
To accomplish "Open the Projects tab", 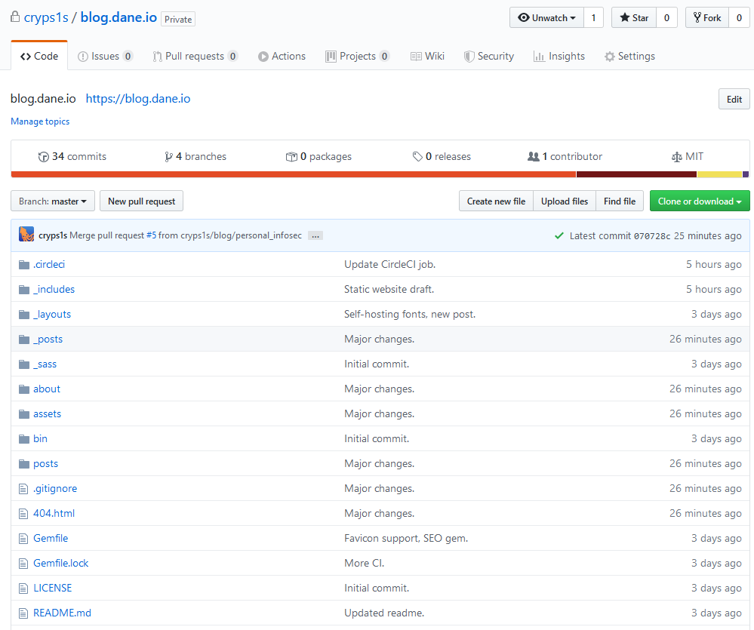I will point(357,57).
